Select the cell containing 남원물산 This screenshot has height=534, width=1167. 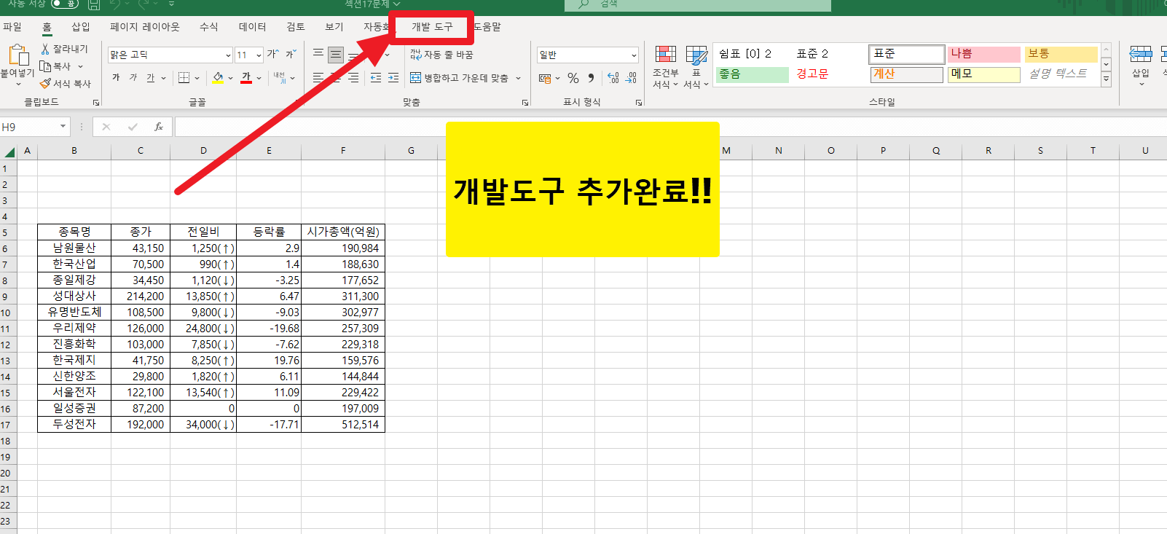pyautogui.click(x=74, y=248)
